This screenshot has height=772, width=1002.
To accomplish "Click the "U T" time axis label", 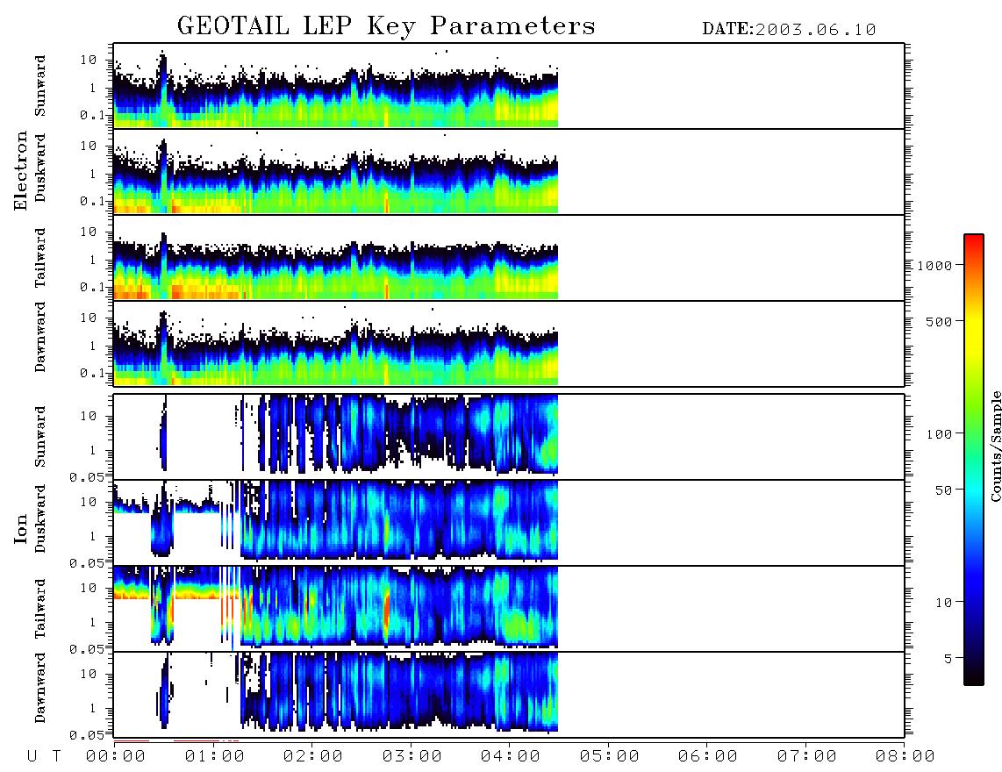I will click(x=44, y=757).
